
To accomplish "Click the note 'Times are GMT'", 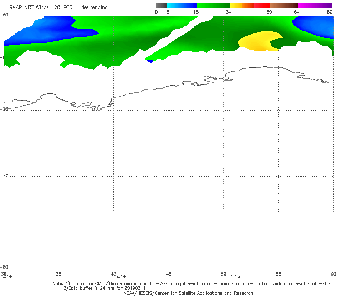I will pyautogui.click(x=88, y=284).
